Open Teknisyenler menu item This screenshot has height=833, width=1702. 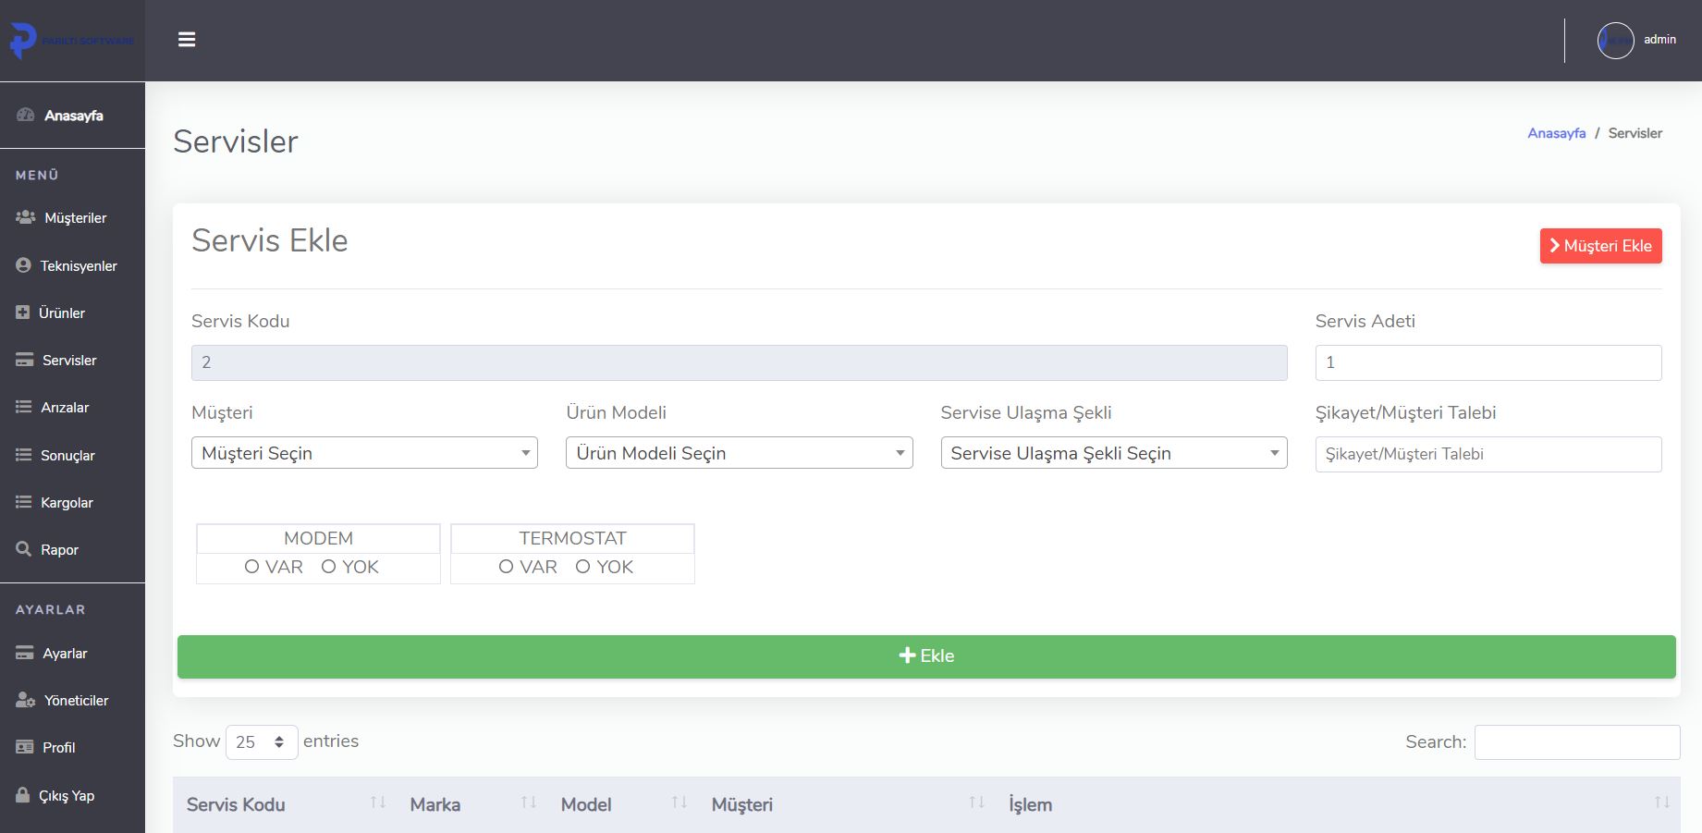click(79, 266)
